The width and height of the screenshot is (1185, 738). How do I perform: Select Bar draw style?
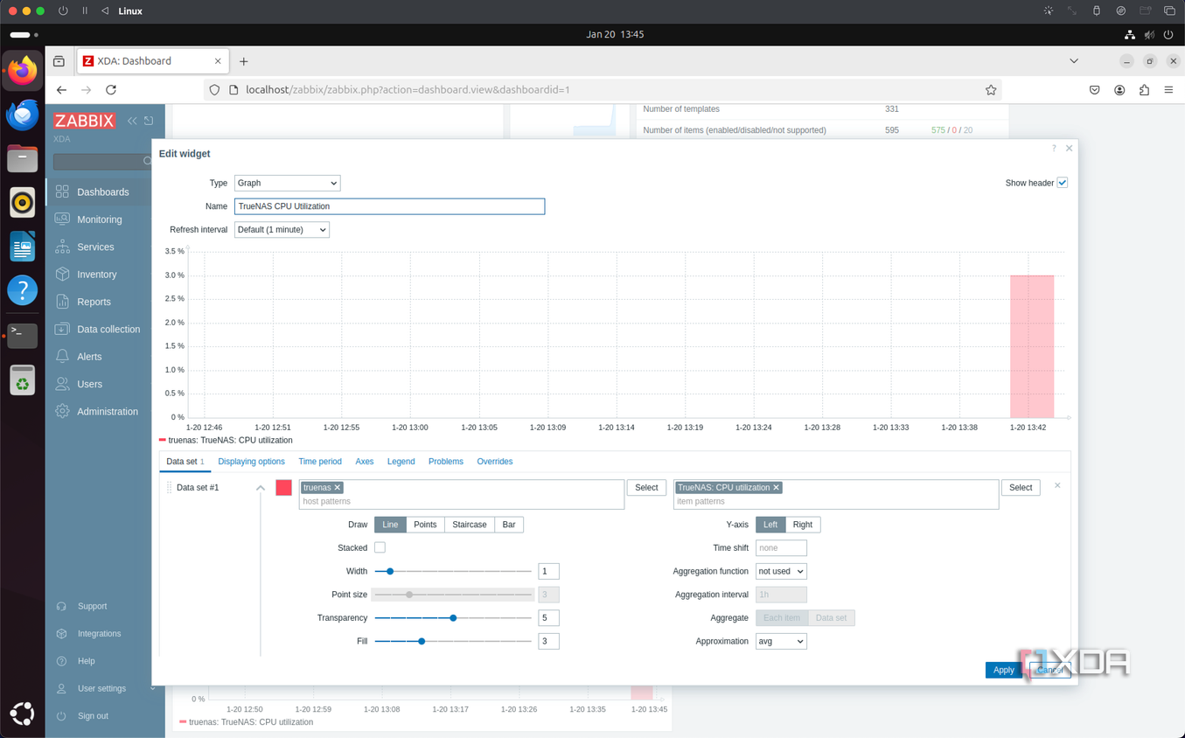tap(509, 525)
